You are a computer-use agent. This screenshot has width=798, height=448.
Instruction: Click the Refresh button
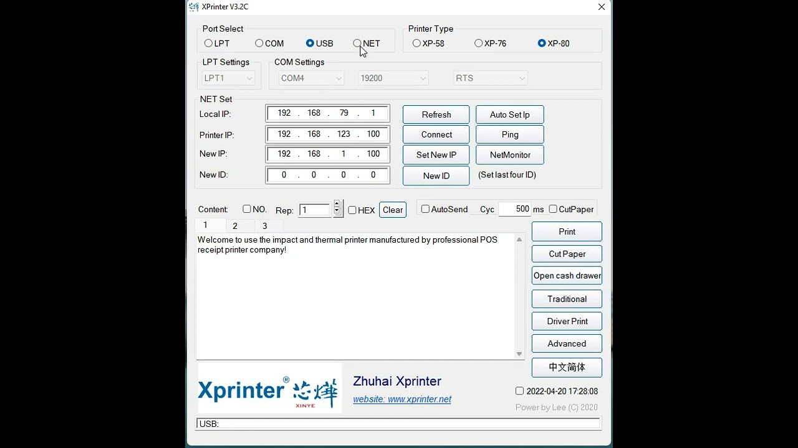pos(436,115)
